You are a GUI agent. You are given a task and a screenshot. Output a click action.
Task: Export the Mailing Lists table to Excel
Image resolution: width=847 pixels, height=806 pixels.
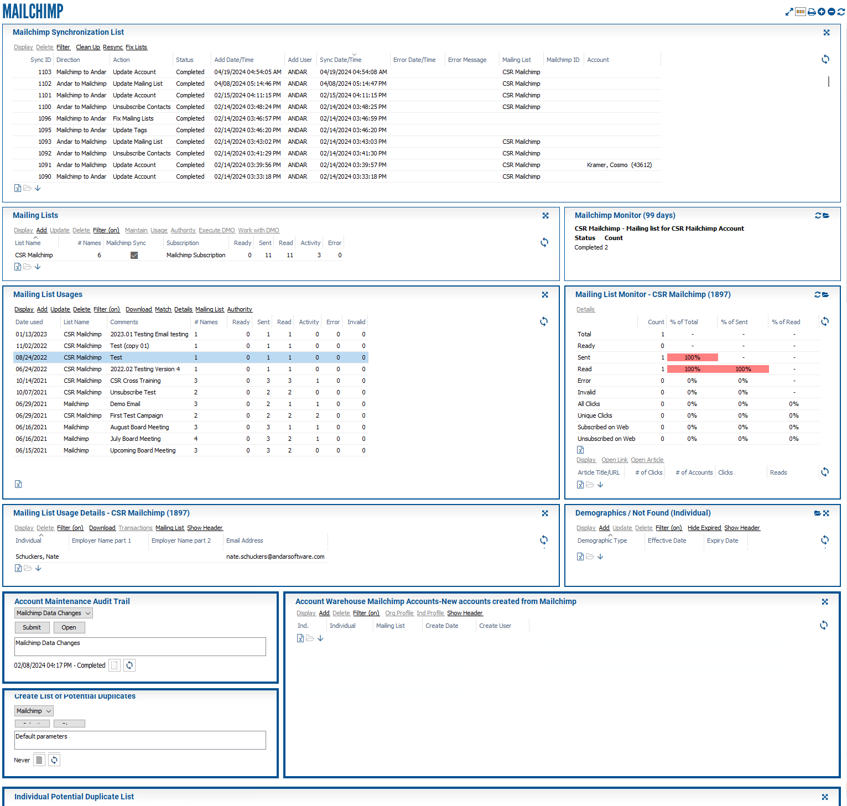pyautogui.click(x=18, y=267)
